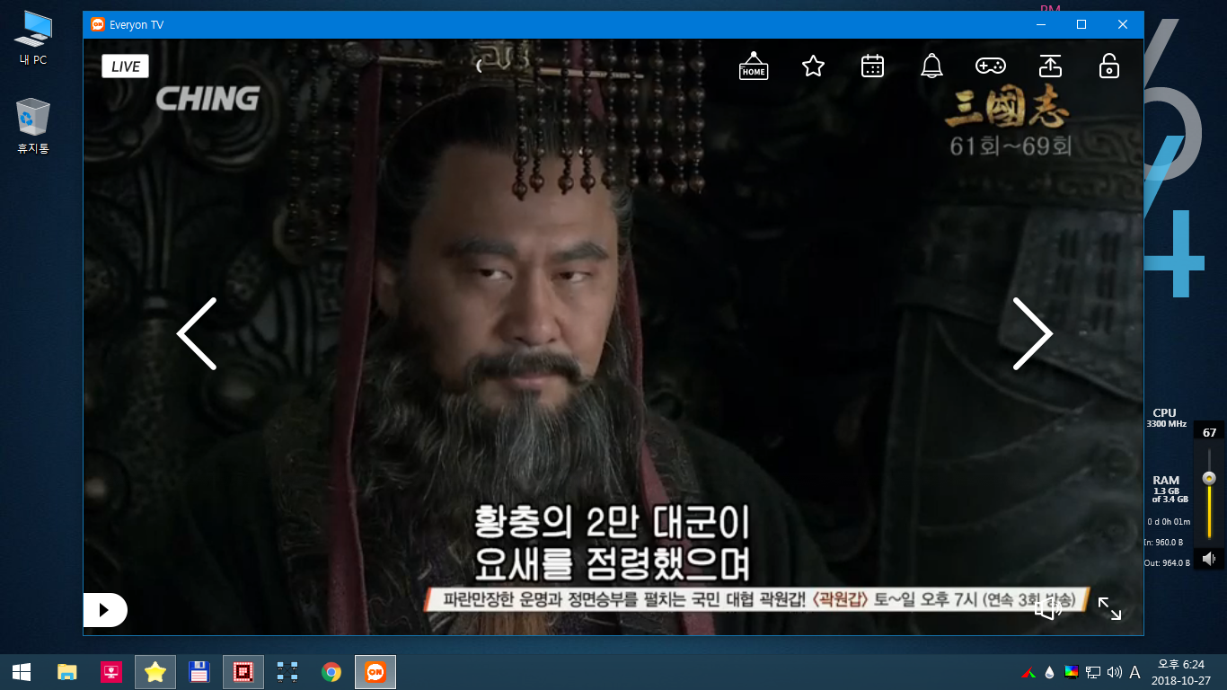Add channel to favorites with the star icon
The width and height of the screenshot is (1227, 690).
coord(813,66)
